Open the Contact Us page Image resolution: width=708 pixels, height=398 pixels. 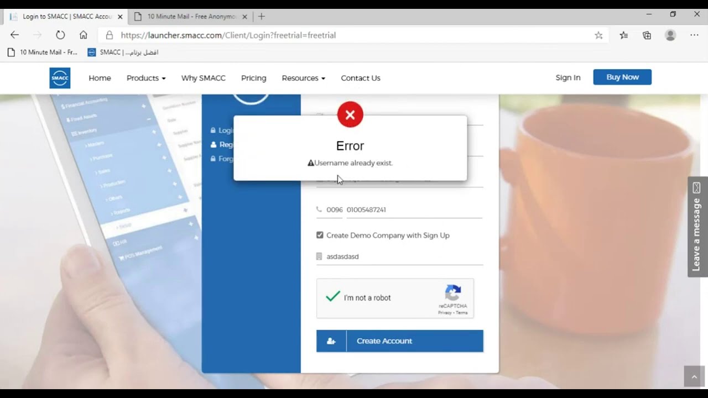[361, 78]
